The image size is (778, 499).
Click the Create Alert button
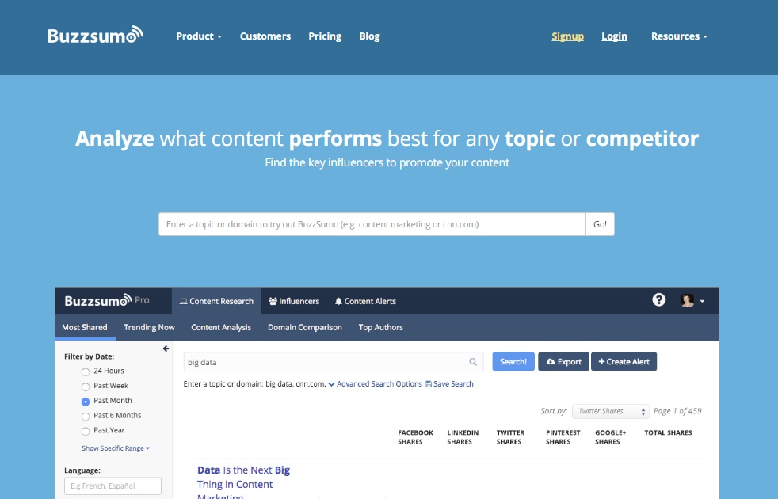[624, 362]
